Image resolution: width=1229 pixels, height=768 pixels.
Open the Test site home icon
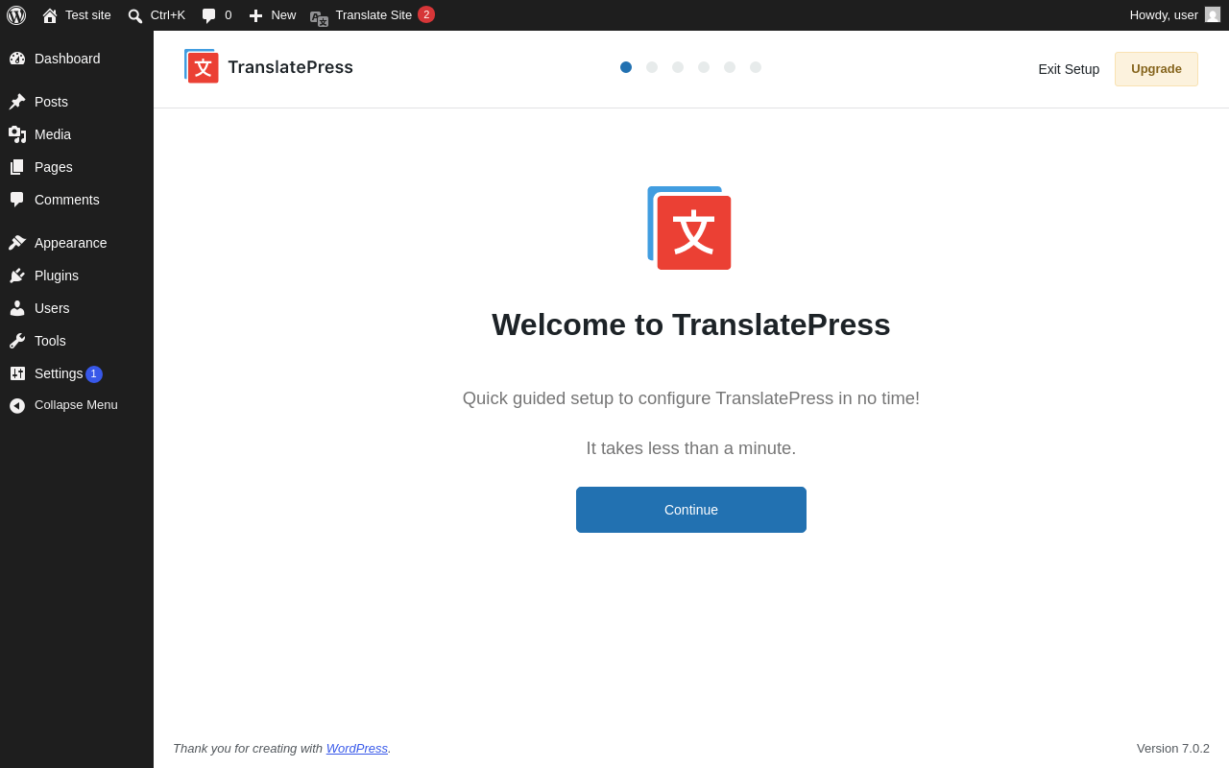point(50,15)
